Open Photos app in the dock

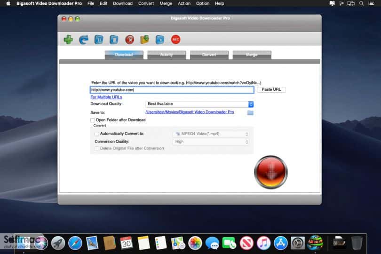(195, 243)
